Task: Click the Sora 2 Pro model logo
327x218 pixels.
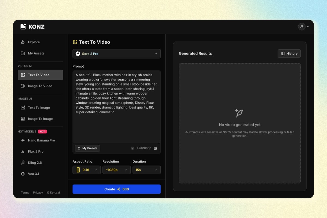Action: (x=78, y=54)
